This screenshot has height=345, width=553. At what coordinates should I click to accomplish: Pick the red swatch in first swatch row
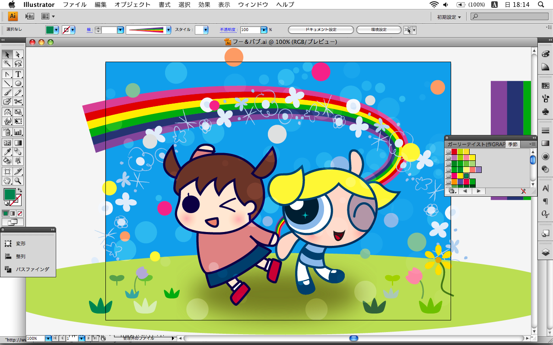click(x=454, y=151)
